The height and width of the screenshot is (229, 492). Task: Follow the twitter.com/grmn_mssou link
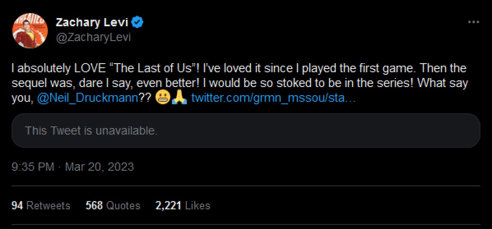pos(271,99)
